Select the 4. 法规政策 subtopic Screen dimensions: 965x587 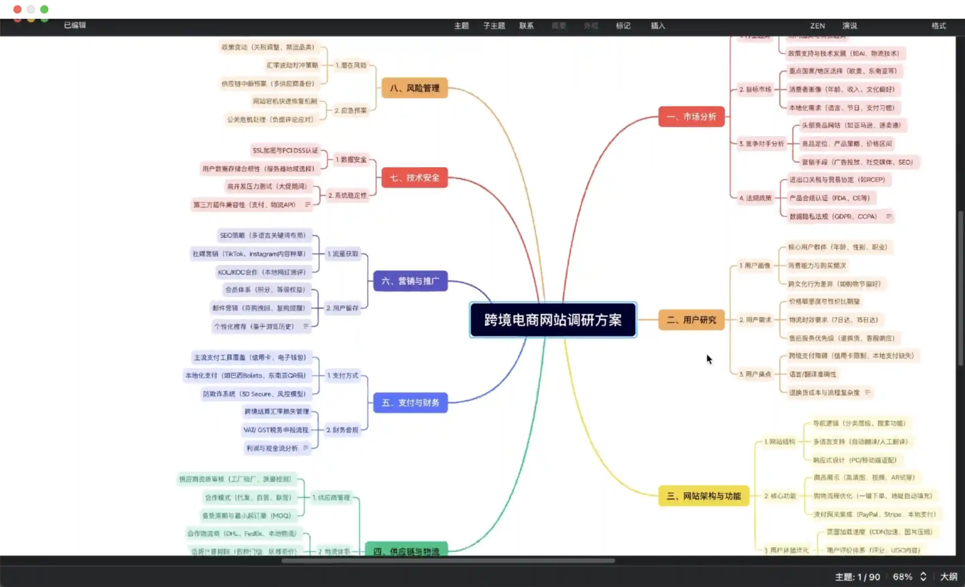tap(755, 198)
